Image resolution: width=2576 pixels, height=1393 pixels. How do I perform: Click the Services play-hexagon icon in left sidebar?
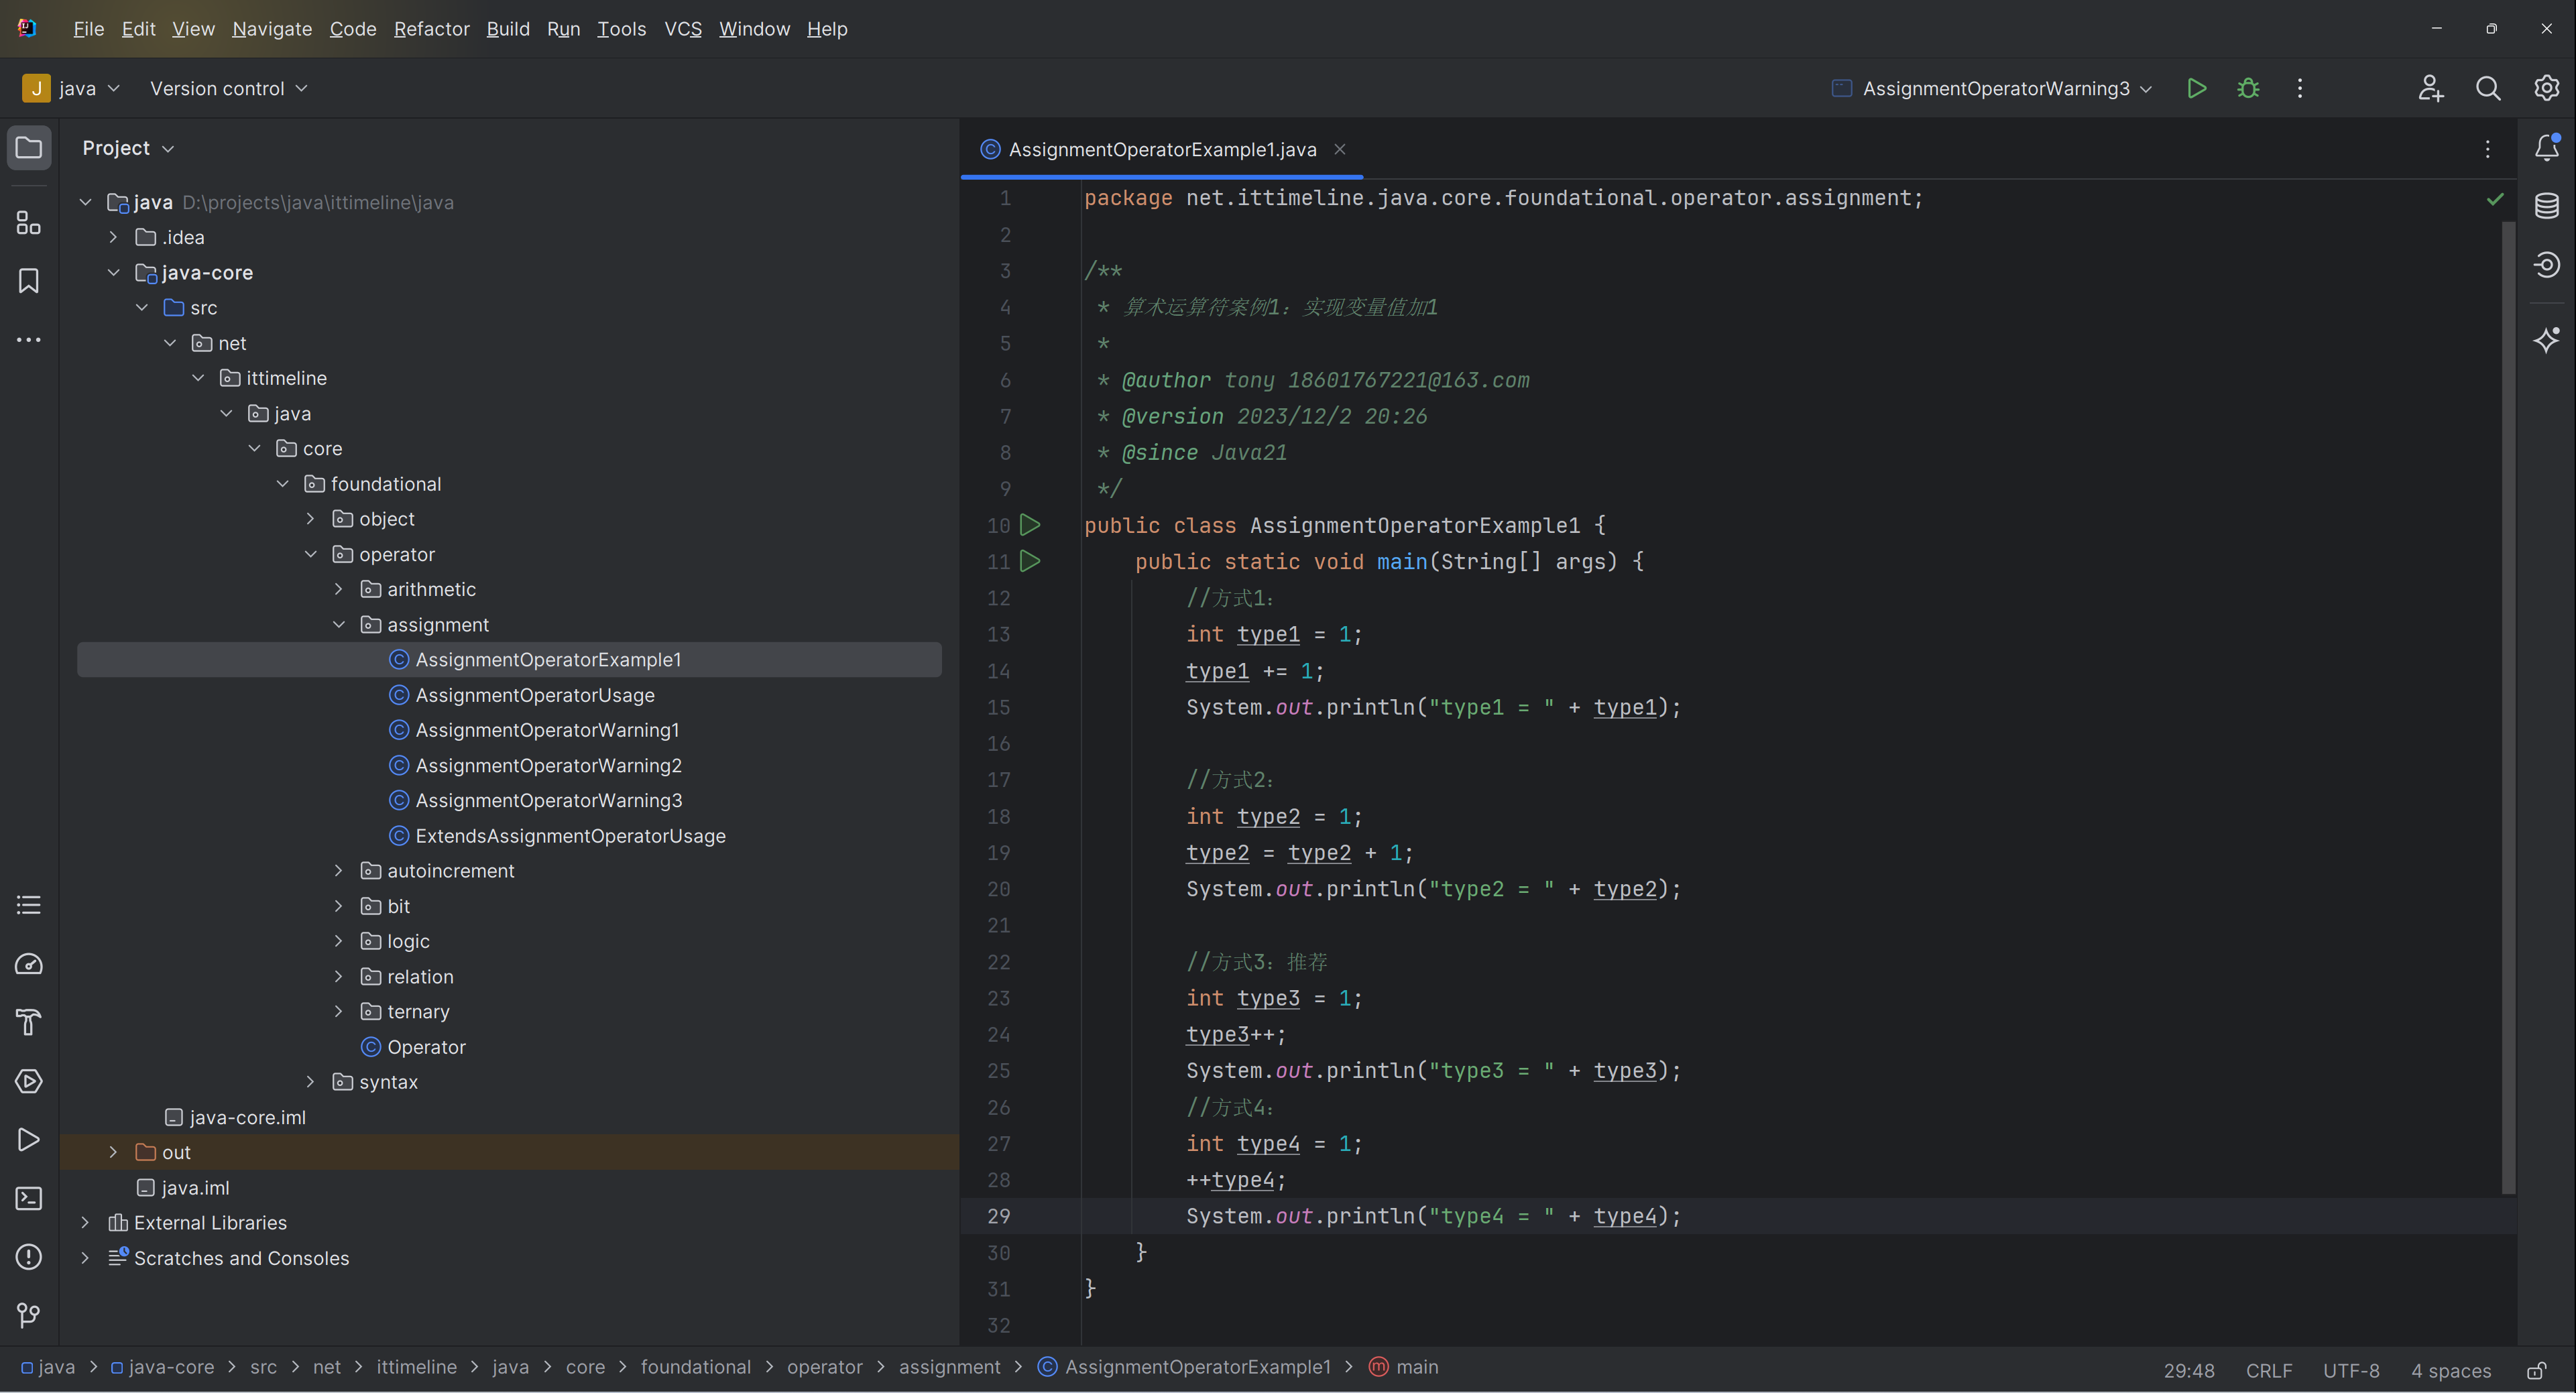tap(29, 1081)
